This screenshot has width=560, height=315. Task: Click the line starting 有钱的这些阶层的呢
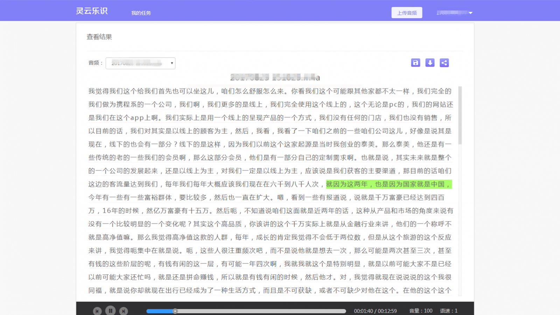point(270,264)
